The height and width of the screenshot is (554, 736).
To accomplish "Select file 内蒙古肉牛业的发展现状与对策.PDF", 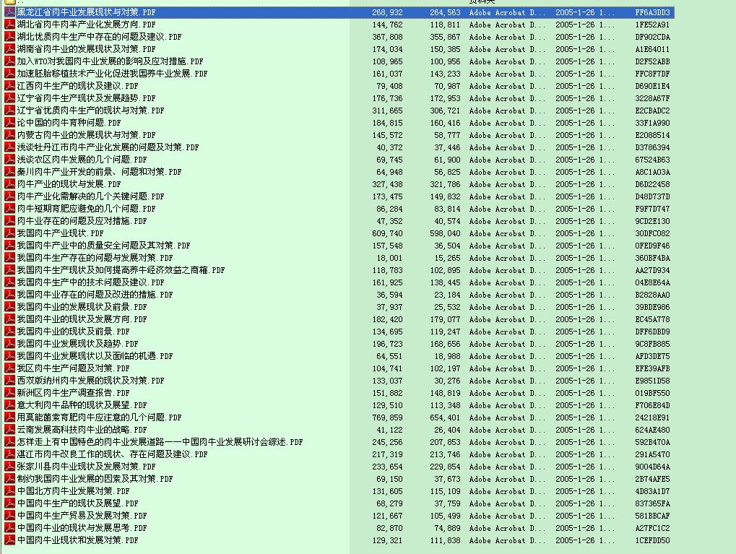I will [x=86, y=135].
